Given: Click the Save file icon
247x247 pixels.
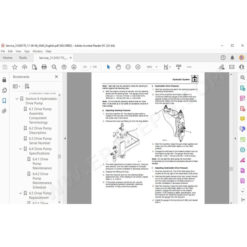Looking at the screenshot, I should click(5, 67).
